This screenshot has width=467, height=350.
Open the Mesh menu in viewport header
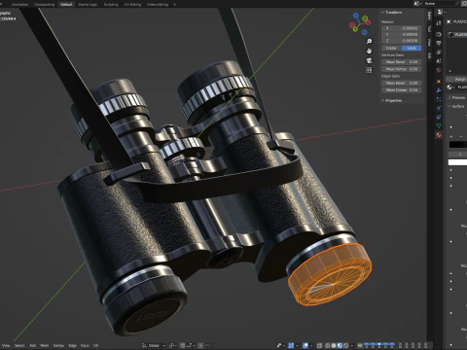pos(45,346)
